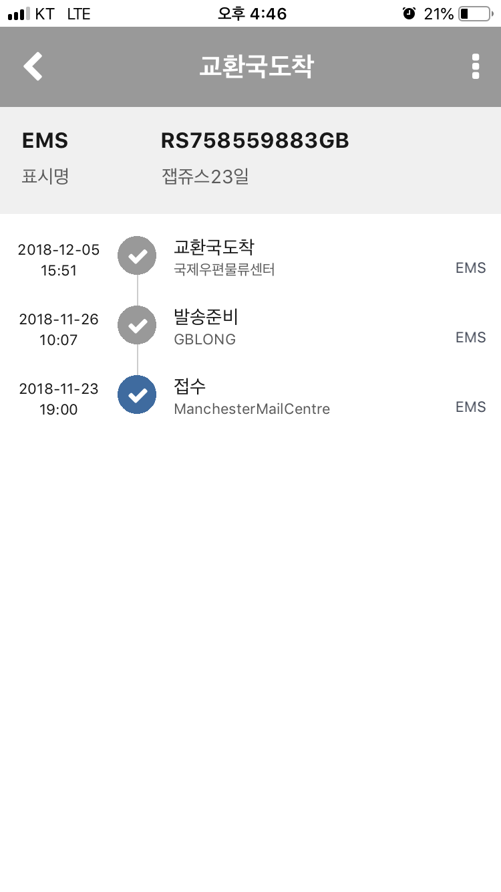Open the three-dot more options menu
Image resolution: width=501 pixels, height=892 pixels.
pos(476,67)
